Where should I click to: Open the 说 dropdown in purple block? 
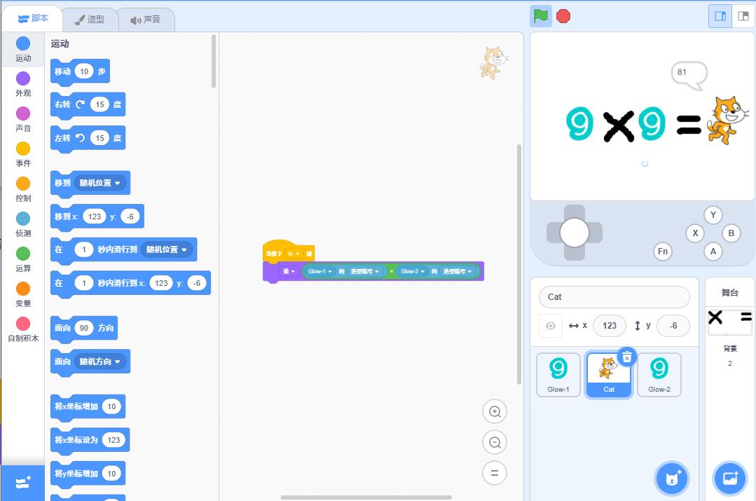tap(289, 271)
